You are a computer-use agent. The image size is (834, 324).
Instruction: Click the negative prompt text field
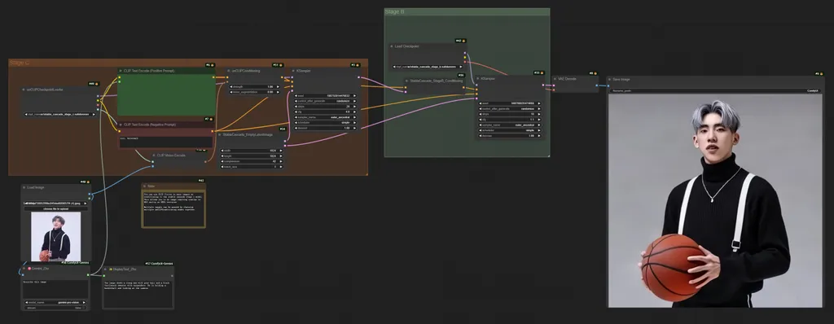(165, 142)
